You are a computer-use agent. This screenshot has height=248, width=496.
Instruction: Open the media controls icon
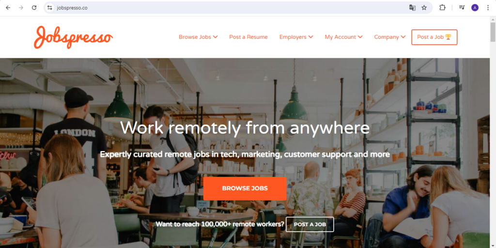tap(462, 8)
